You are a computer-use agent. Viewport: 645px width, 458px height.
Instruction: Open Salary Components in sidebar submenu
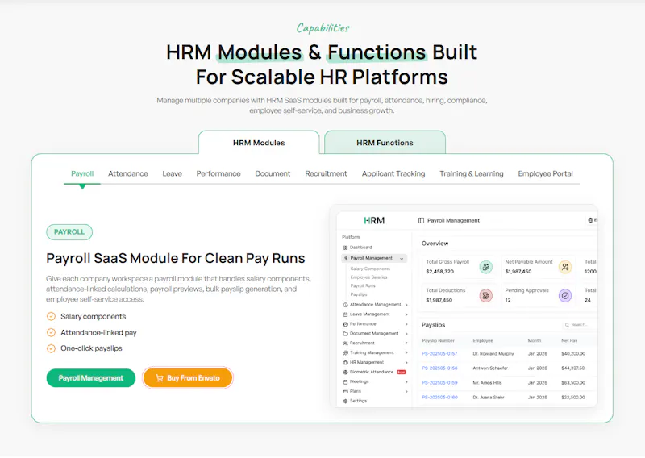(x=370, y=269)
